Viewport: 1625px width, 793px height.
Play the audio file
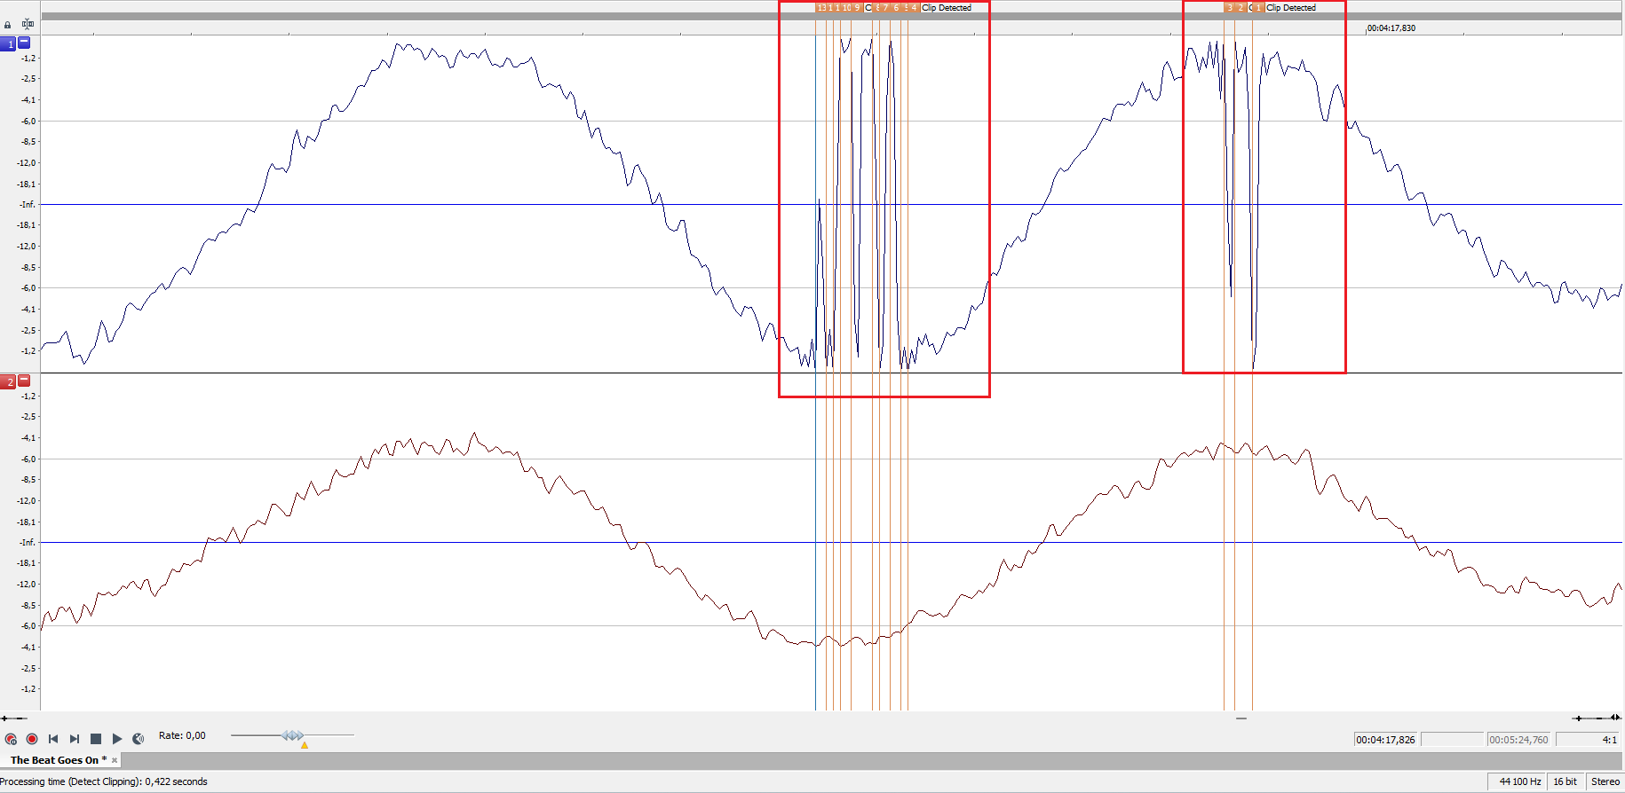tap(117, 739)
